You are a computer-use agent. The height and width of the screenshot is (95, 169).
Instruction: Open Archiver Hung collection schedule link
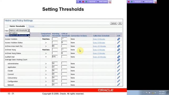pyautogui.click(x=99, y=50)
